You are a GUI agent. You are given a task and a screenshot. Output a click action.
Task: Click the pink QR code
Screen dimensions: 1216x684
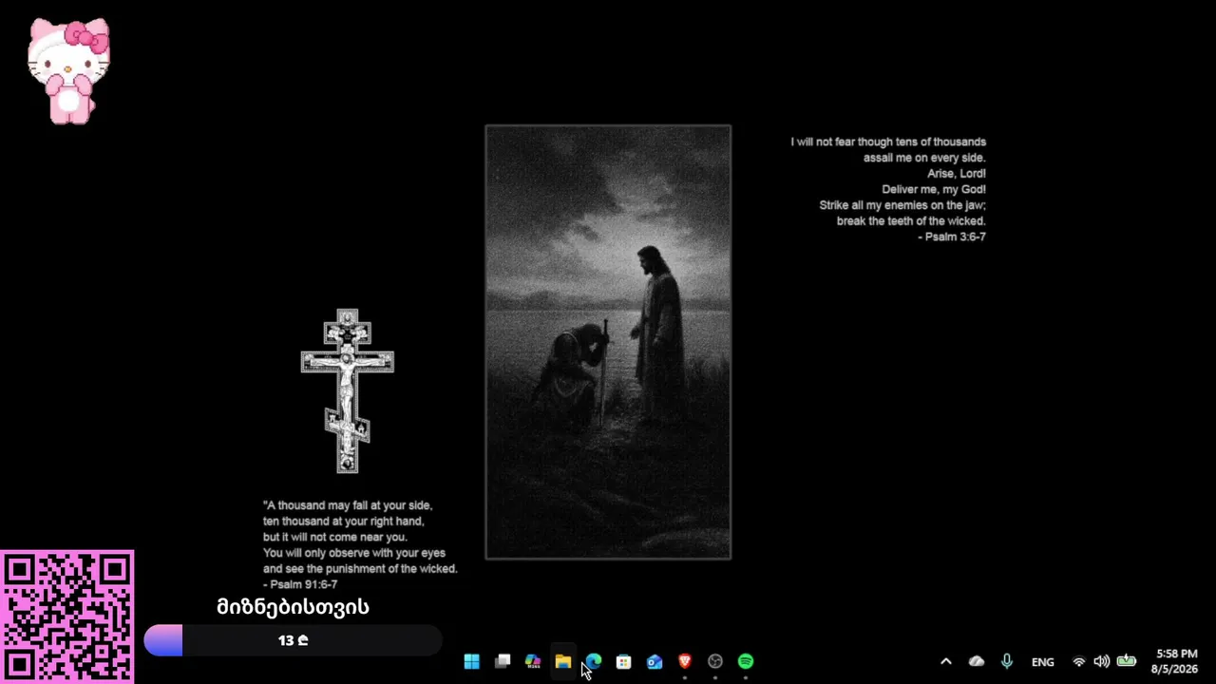pyautogui.click(x=66, y=617)
